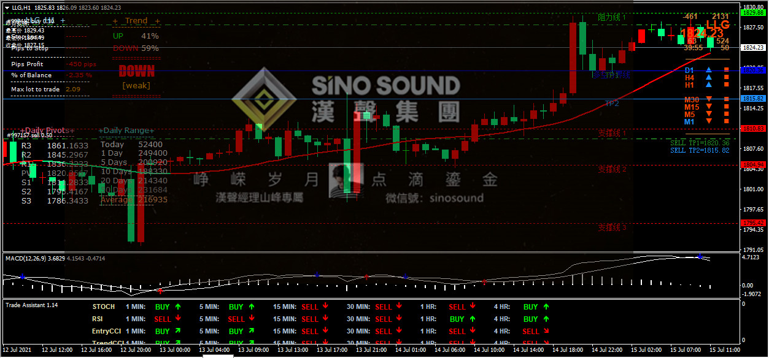
Task: Click the STOCH 15 MIN red down arrow
Action: pyautogui.click(x=325, y=307)
